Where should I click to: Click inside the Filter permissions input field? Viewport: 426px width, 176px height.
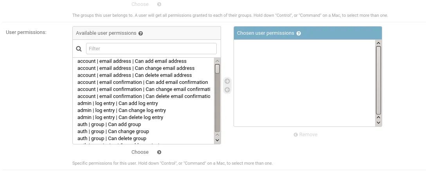[151, 49]
